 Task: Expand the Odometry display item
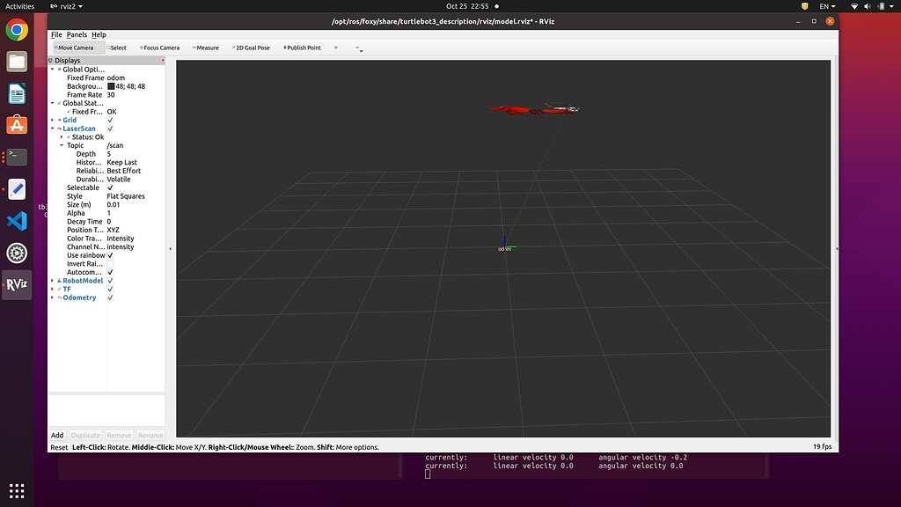52,298
